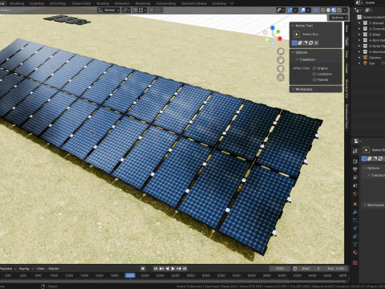This screenshot has width=385, height=289.
Task: Switch to material preview shading
Action: point(334,10)
